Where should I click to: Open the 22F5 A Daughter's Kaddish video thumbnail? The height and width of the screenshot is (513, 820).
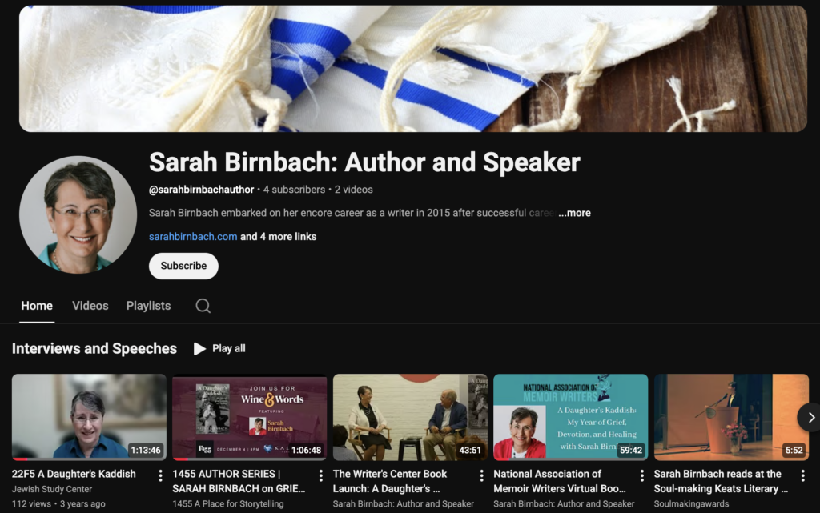(x=89, y=417)
